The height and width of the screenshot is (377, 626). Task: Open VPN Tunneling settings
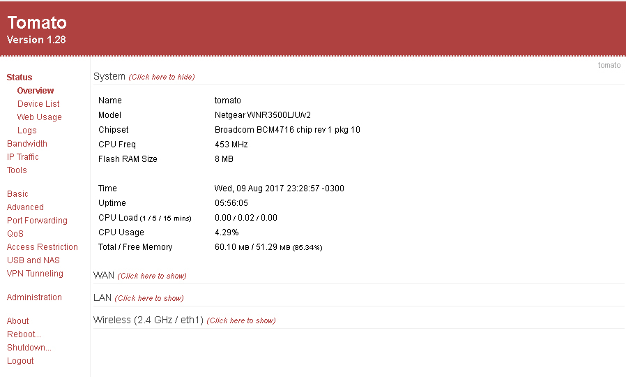pyautogui.click(x=35, y=273)
